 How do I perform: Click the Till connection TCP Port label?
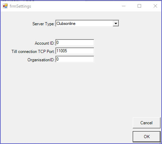tap(33, 52)
